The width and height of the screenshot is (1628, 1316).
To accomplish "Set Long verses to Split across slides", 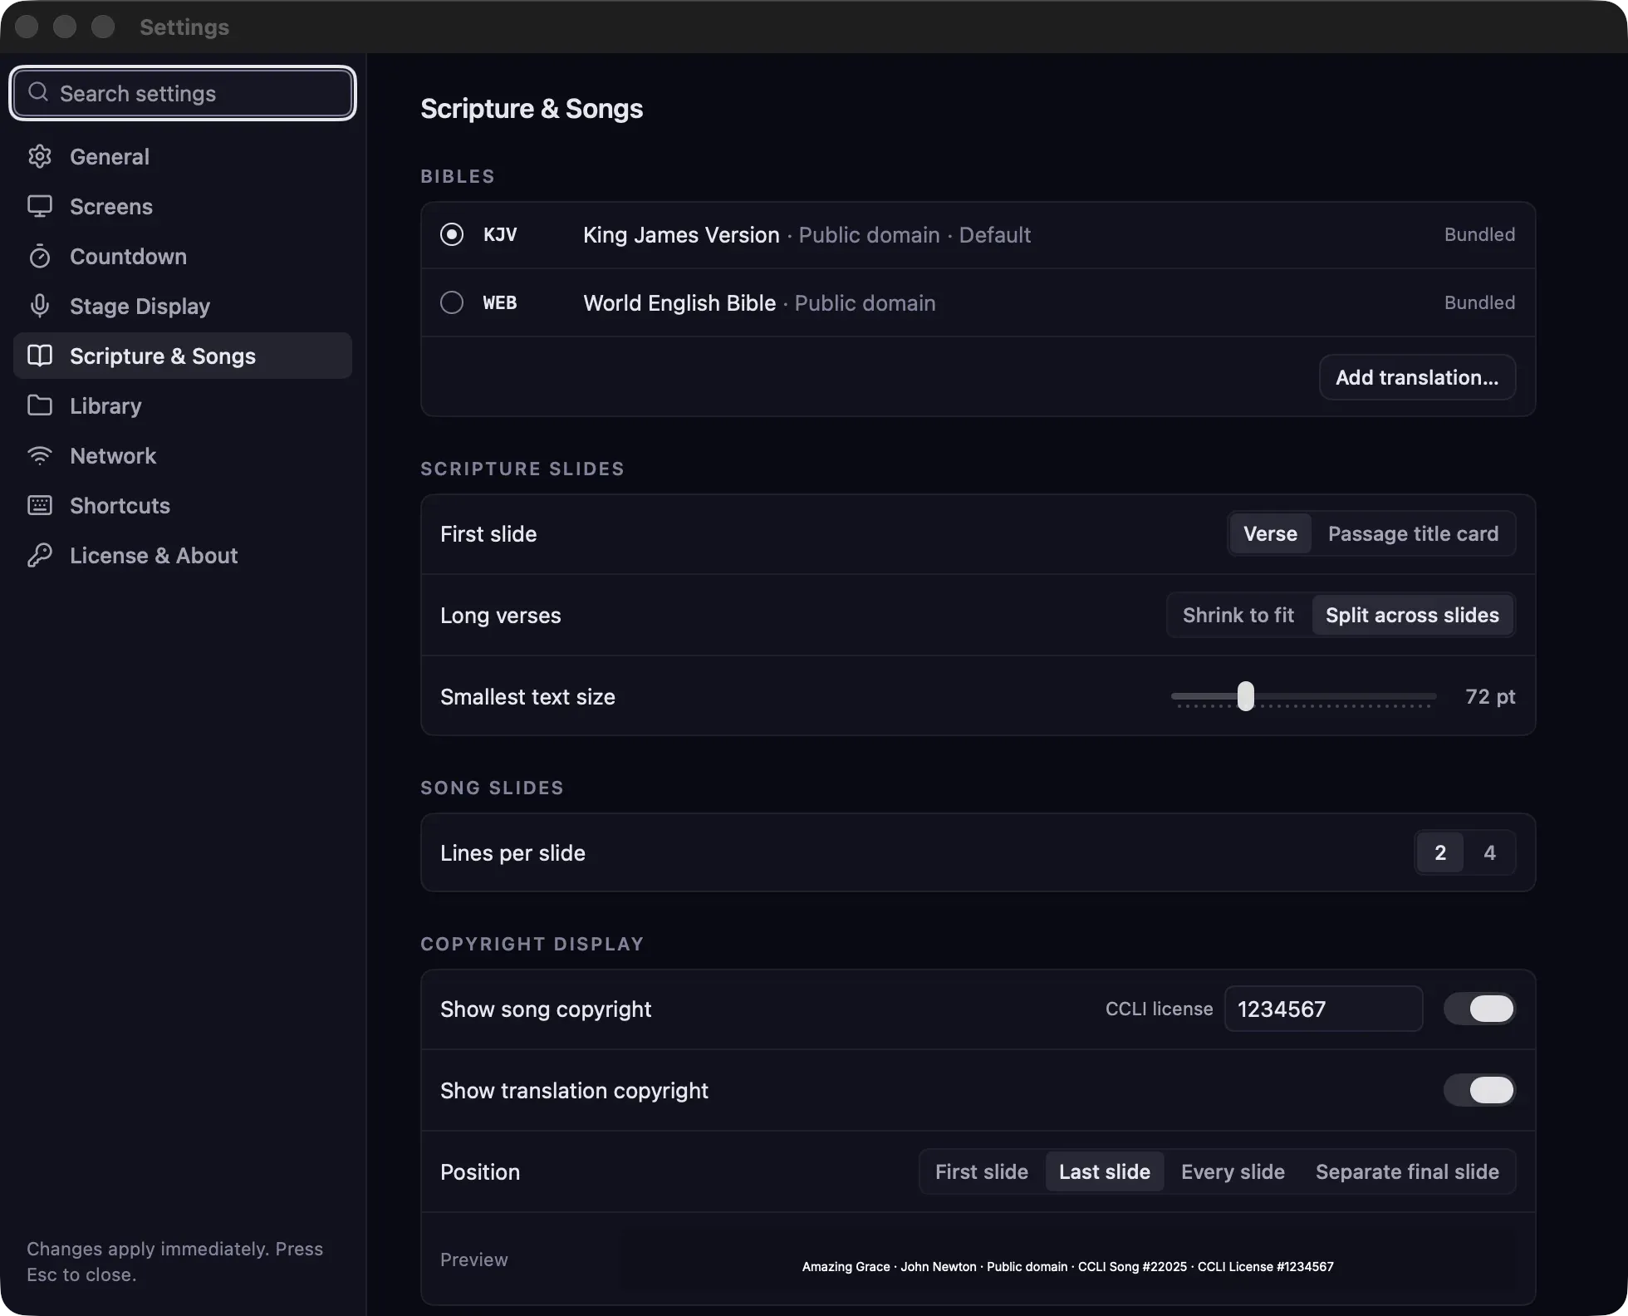I will [1412, 615].
